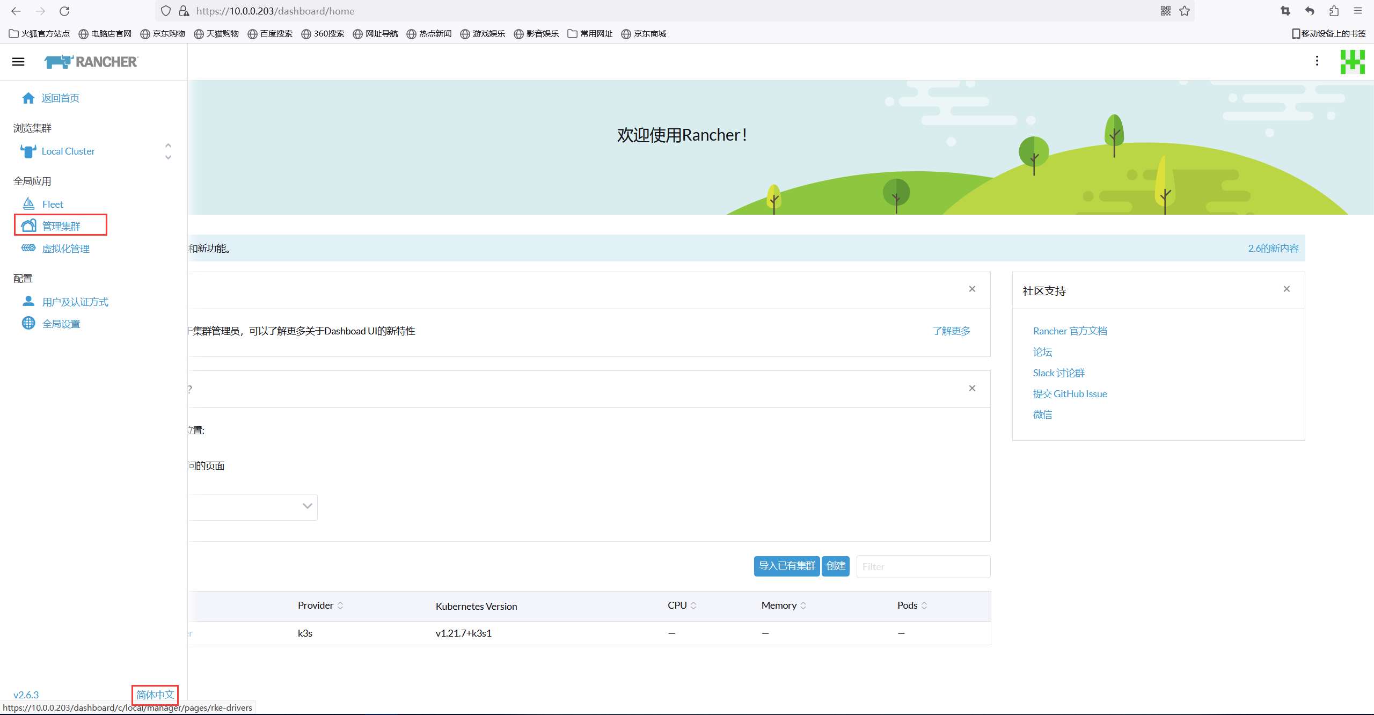Click the browser address bar URL

point(275,11)
